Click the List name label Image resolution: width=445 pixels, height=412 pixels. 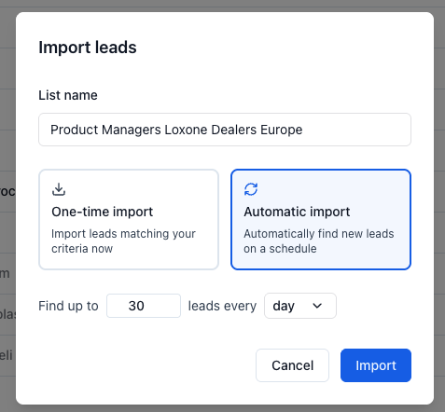coord(68,95)
